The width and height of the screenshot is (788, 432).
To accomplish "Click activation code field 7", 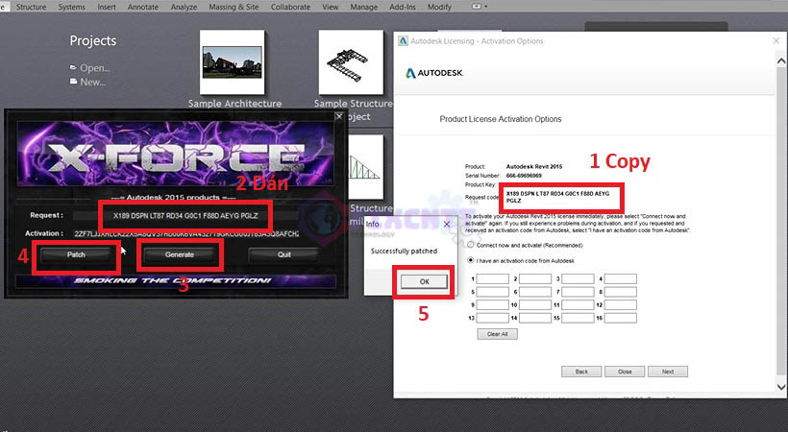I will pos(578,292).
